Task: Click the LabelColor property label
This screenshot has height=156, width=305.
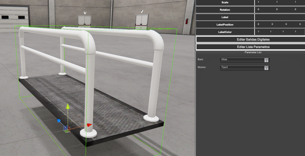Action: pos(225,32)
